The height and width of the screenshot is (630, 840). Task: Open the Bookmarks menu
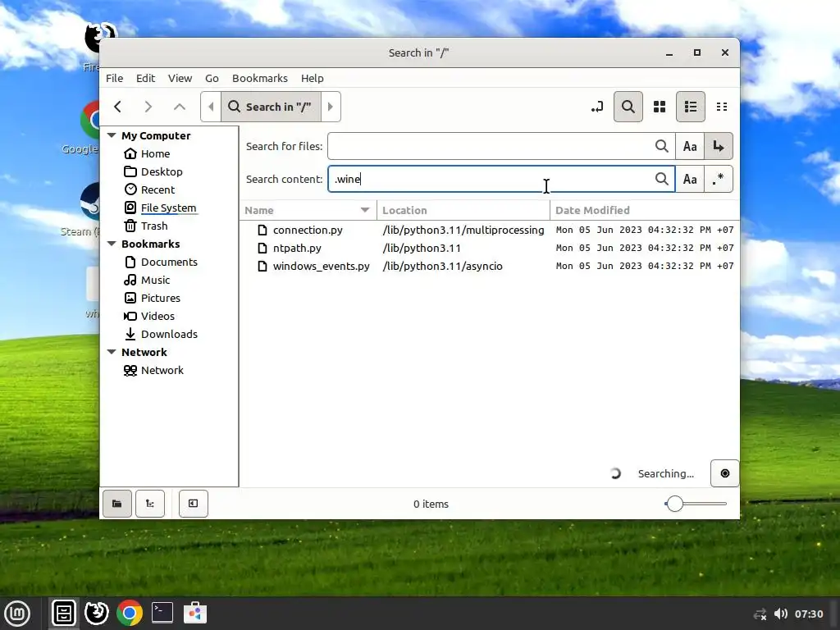coord(260,78)
